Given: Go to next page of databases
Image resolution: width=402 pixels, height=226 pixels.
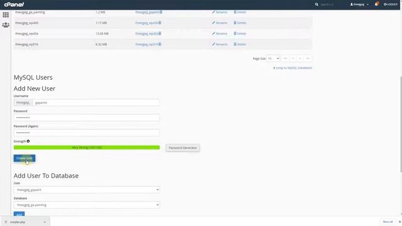Looking at the screenshot, I should click(300, 58).
